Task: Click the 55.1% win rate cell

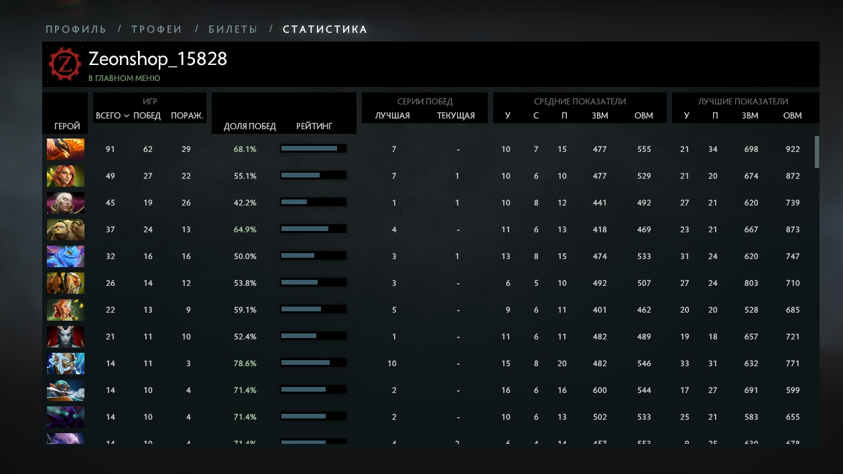Action: [x=245, y=176]
